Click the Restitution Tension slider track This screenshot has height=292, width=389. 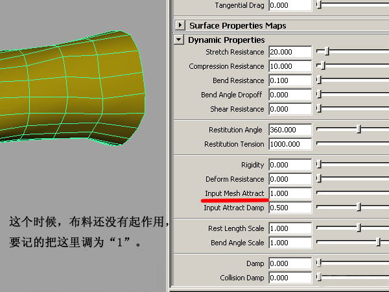coord(353,143)
